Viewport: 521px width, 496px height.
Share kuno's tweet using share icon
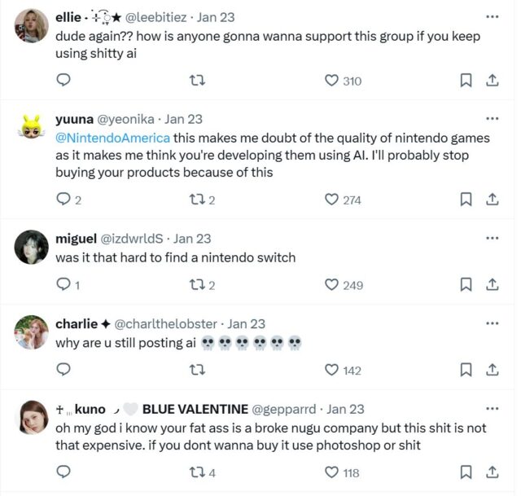click(x=492, y=472)
